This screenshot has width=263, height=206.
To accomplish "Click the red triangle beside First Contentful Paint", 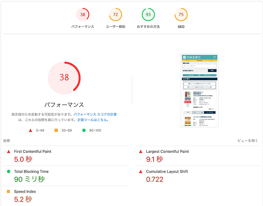I will click(9, 152).
